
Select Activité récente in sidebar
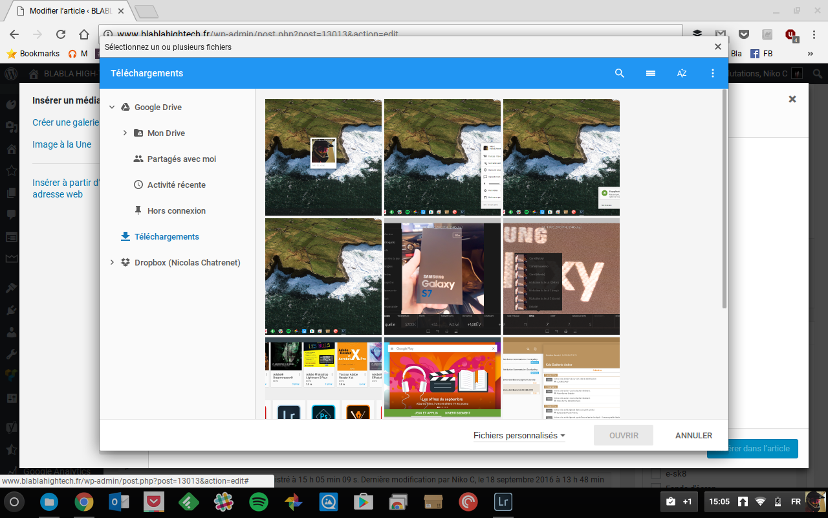176,185
